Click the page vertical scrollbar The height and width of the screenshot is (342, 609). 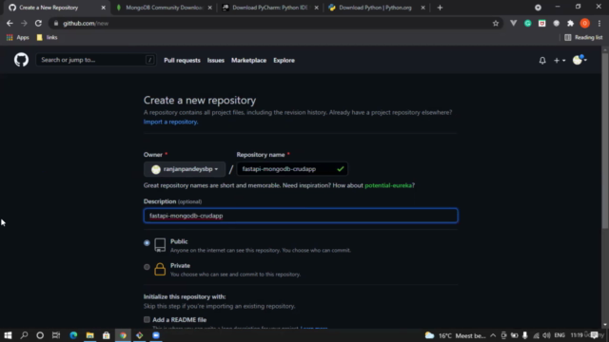pos(605,142)
